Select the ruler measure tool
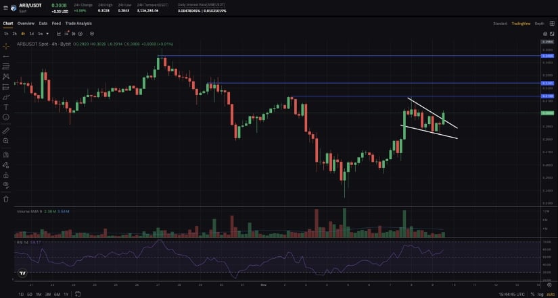Image resolution: width=558 pixels, height=298 pixels. pos(6,131)
